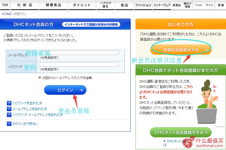
Task: Click green DHCネット会員登録をする button
Action: pos(181,132)
